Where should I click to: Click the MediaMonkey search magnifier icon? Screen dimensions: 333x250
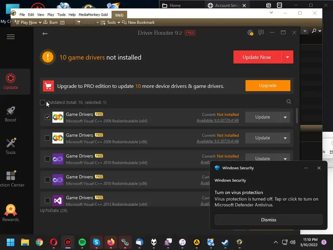click(314, 31)
